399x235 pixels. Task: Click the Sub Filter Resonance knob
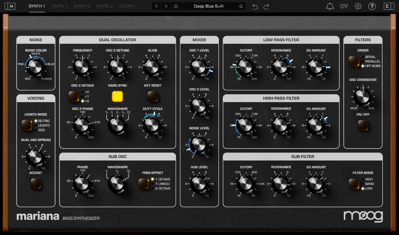[x=281, y=184]
